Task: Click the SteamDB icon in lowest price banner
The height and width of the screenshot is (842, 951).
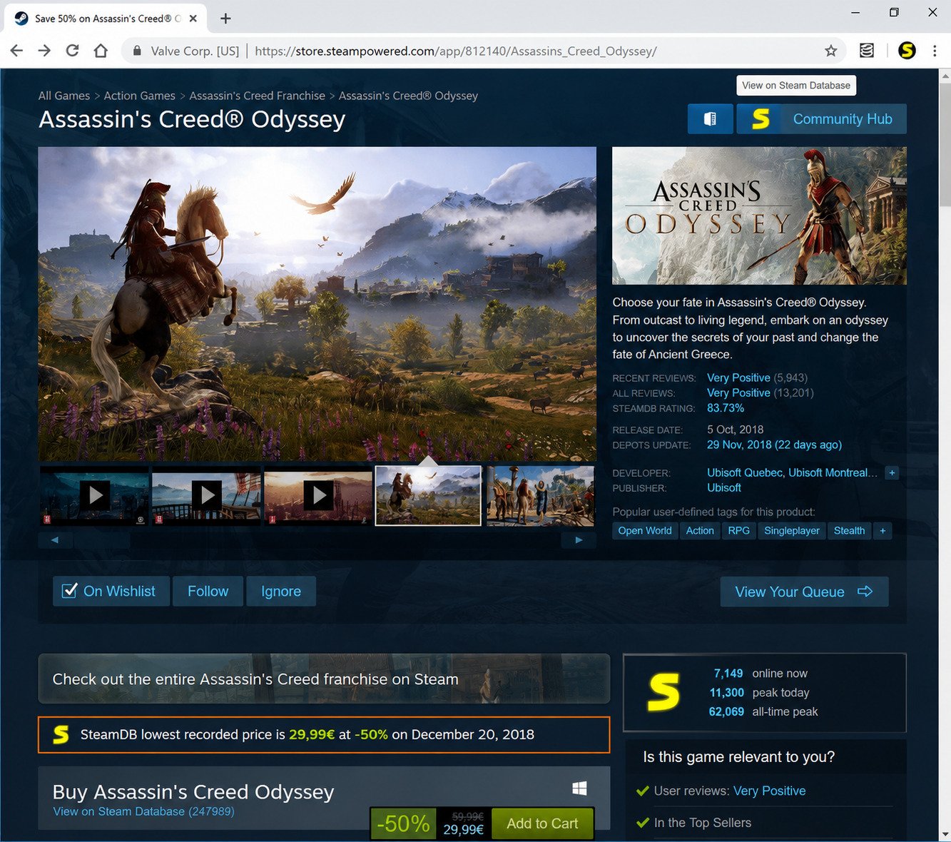Action: click(61, 734)
